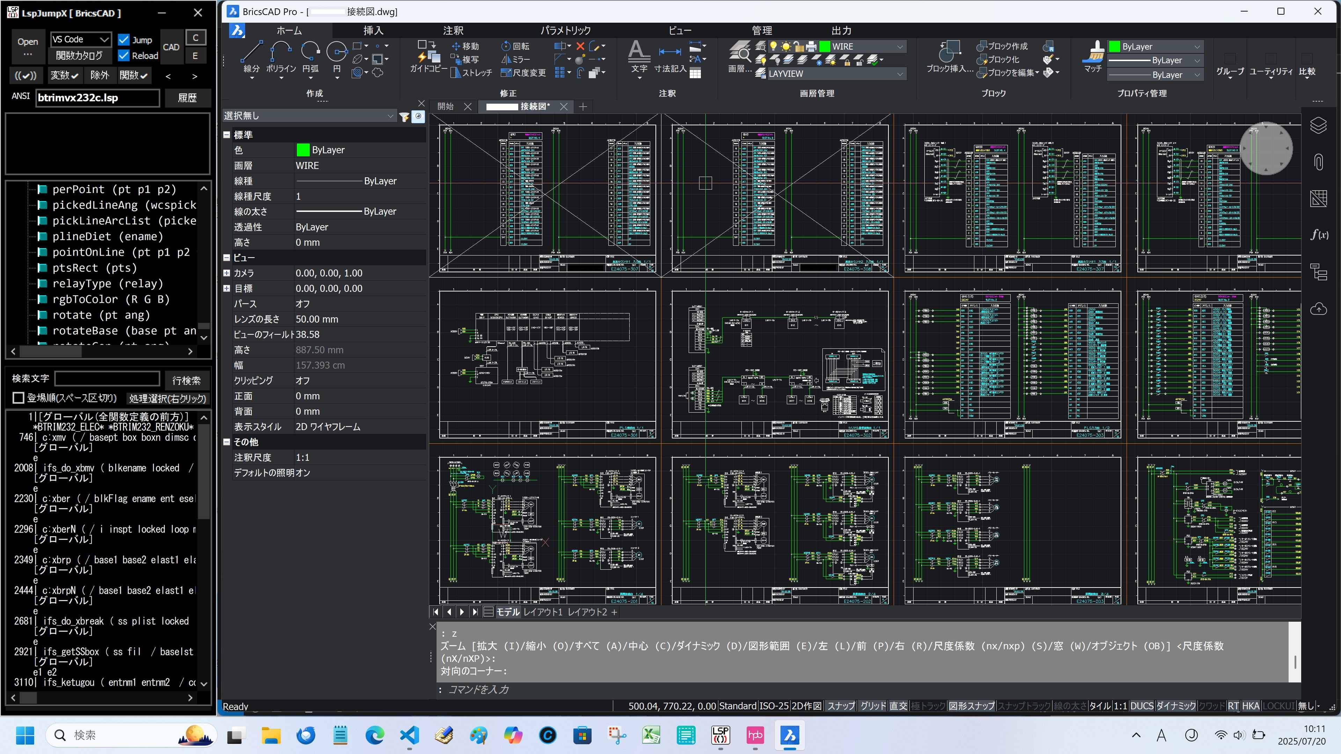
Task: Toggle グリッド in the status bar
Action: (x=873, y=706)
